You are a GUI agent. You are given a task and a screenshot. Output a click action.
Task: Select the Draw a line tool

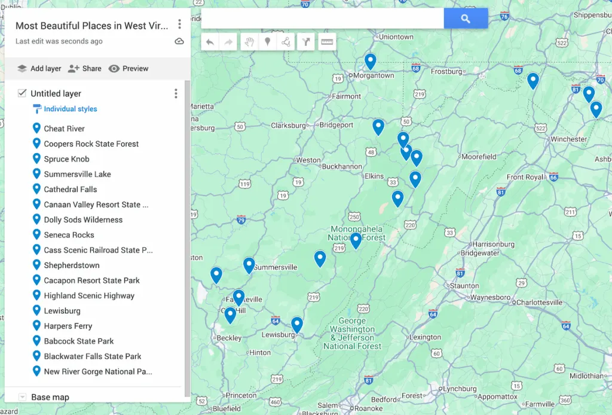pyautogui.click(x=286, y=42)
